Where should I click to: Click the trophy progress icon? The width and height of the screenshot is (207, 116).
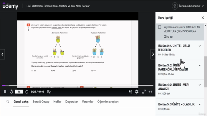point(175,6)
